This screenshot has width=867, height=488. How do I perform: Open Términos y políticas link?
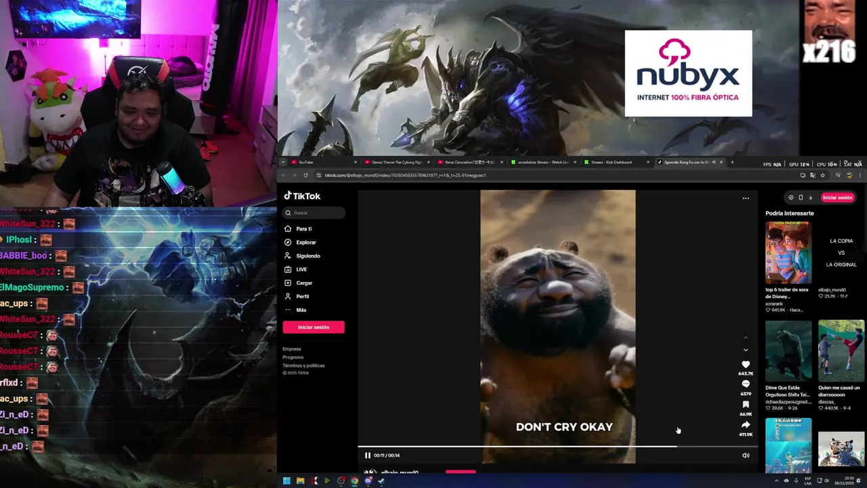(x=303, y=365)
